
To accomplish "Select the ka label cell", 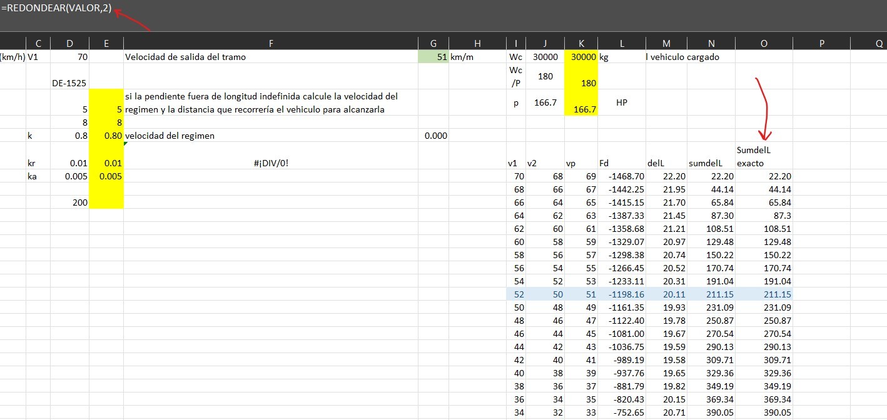I will click(x=38, y=176).
